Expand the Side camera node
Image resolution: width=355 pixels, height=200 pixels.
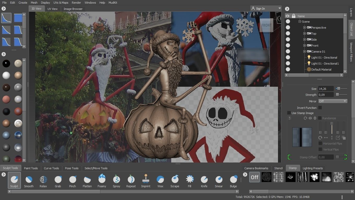(x=304, y=39)
